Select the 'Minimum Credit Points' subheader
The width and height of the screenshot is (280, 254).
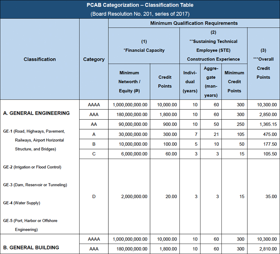click(234, 82)
